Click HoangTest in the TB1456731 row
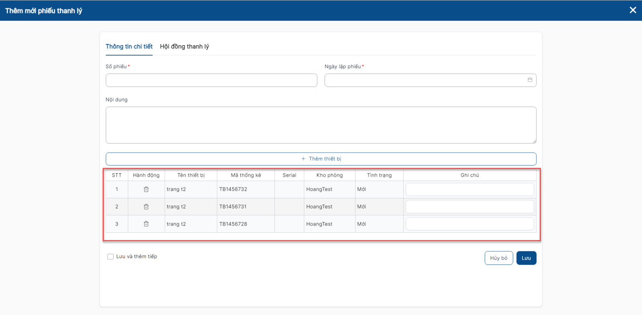Viewport: 642px width, 315px height. (x=319, y=207)
